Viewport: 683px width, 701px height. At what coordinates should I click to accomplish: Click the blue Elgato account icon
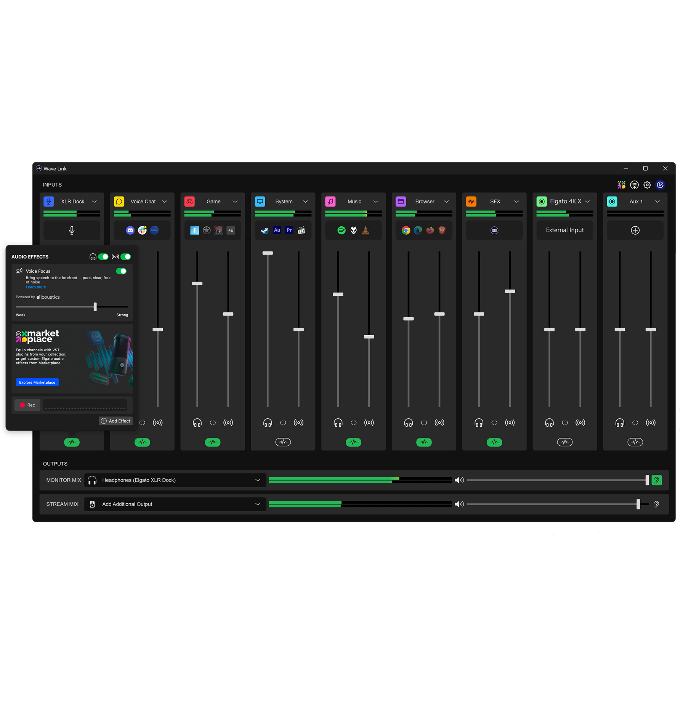[660, 185]
